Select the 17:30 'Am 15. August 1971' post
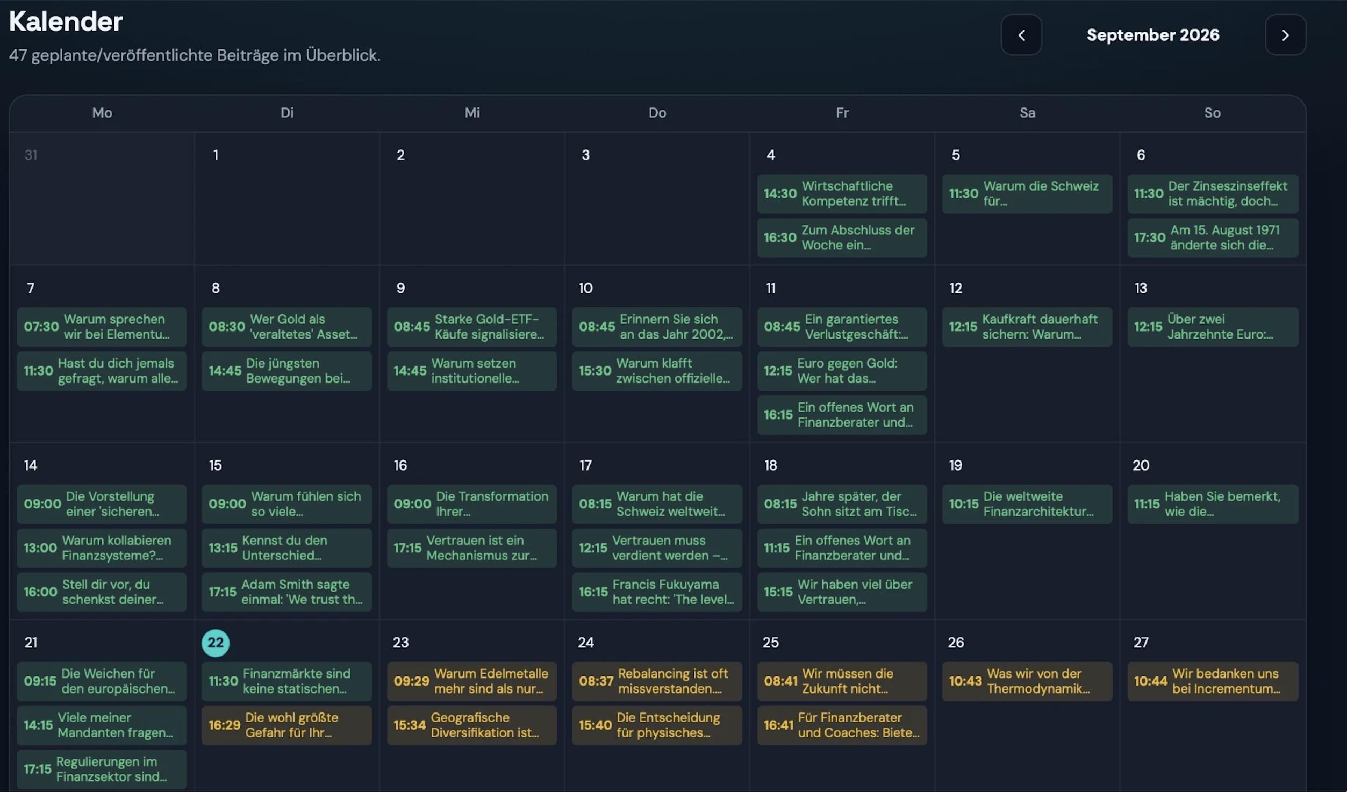The image size is (1347, 792). (x=1213, y=237)
